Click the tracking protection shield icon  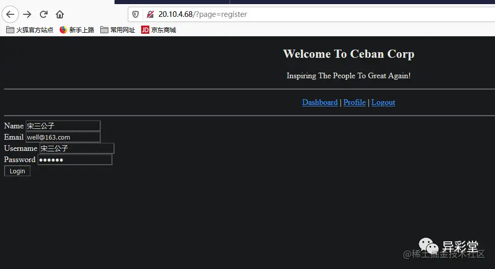136,14
